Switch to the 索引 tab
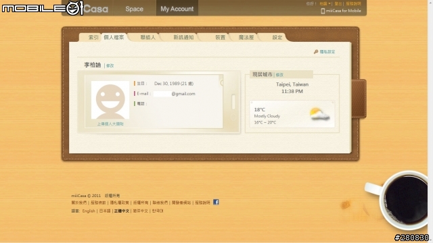 click(93, 37)
